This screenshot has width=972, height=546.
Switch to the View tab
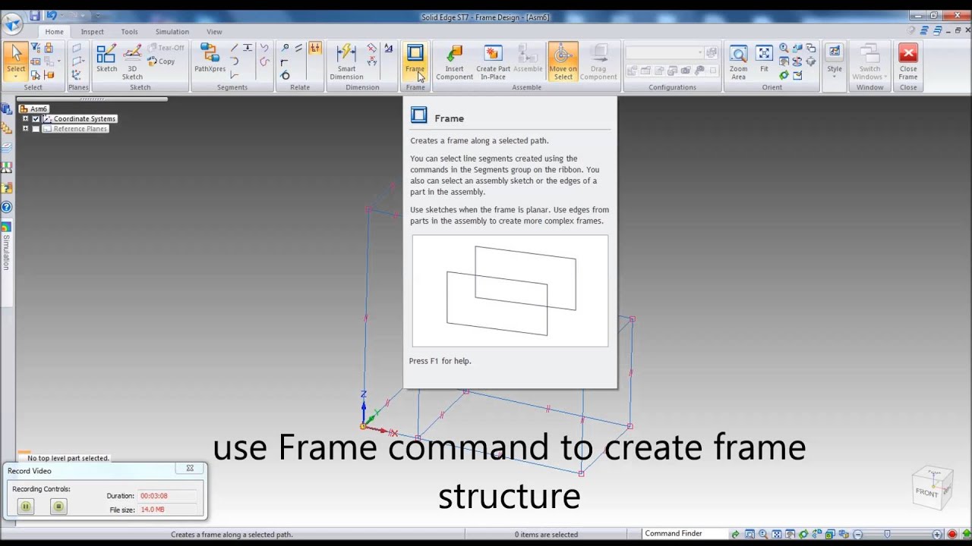tap(214, 32)
